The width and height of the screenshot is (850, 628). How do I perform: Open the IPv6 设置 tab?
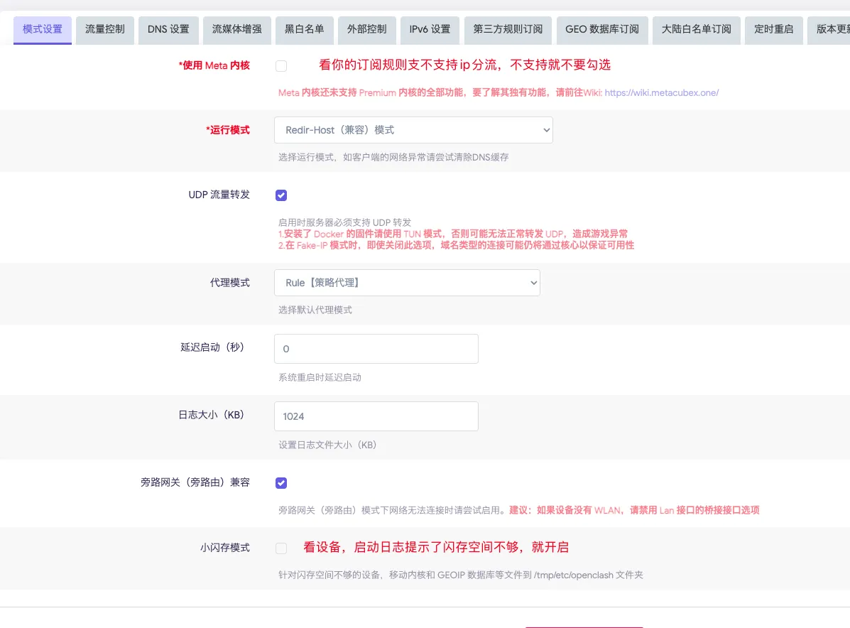430,30
